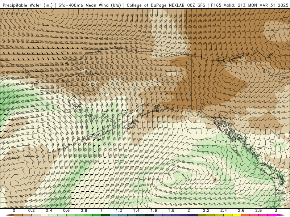Click the "2.2" value on the color scale
The image size is (290, 217).
(x=206, y=210)
